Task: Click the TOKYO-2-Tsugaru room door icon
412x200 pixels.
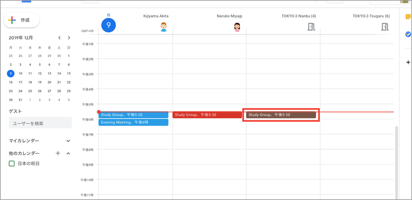Action: [385, 27]
